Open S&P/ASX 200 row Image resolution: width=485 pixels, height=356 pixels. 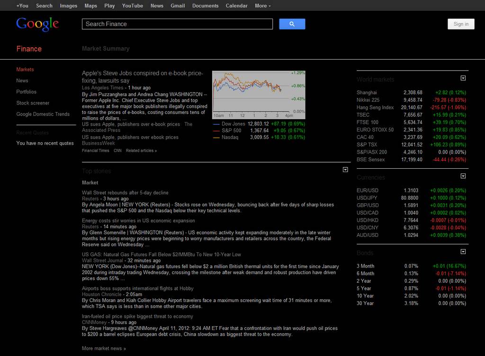(372, 152)
